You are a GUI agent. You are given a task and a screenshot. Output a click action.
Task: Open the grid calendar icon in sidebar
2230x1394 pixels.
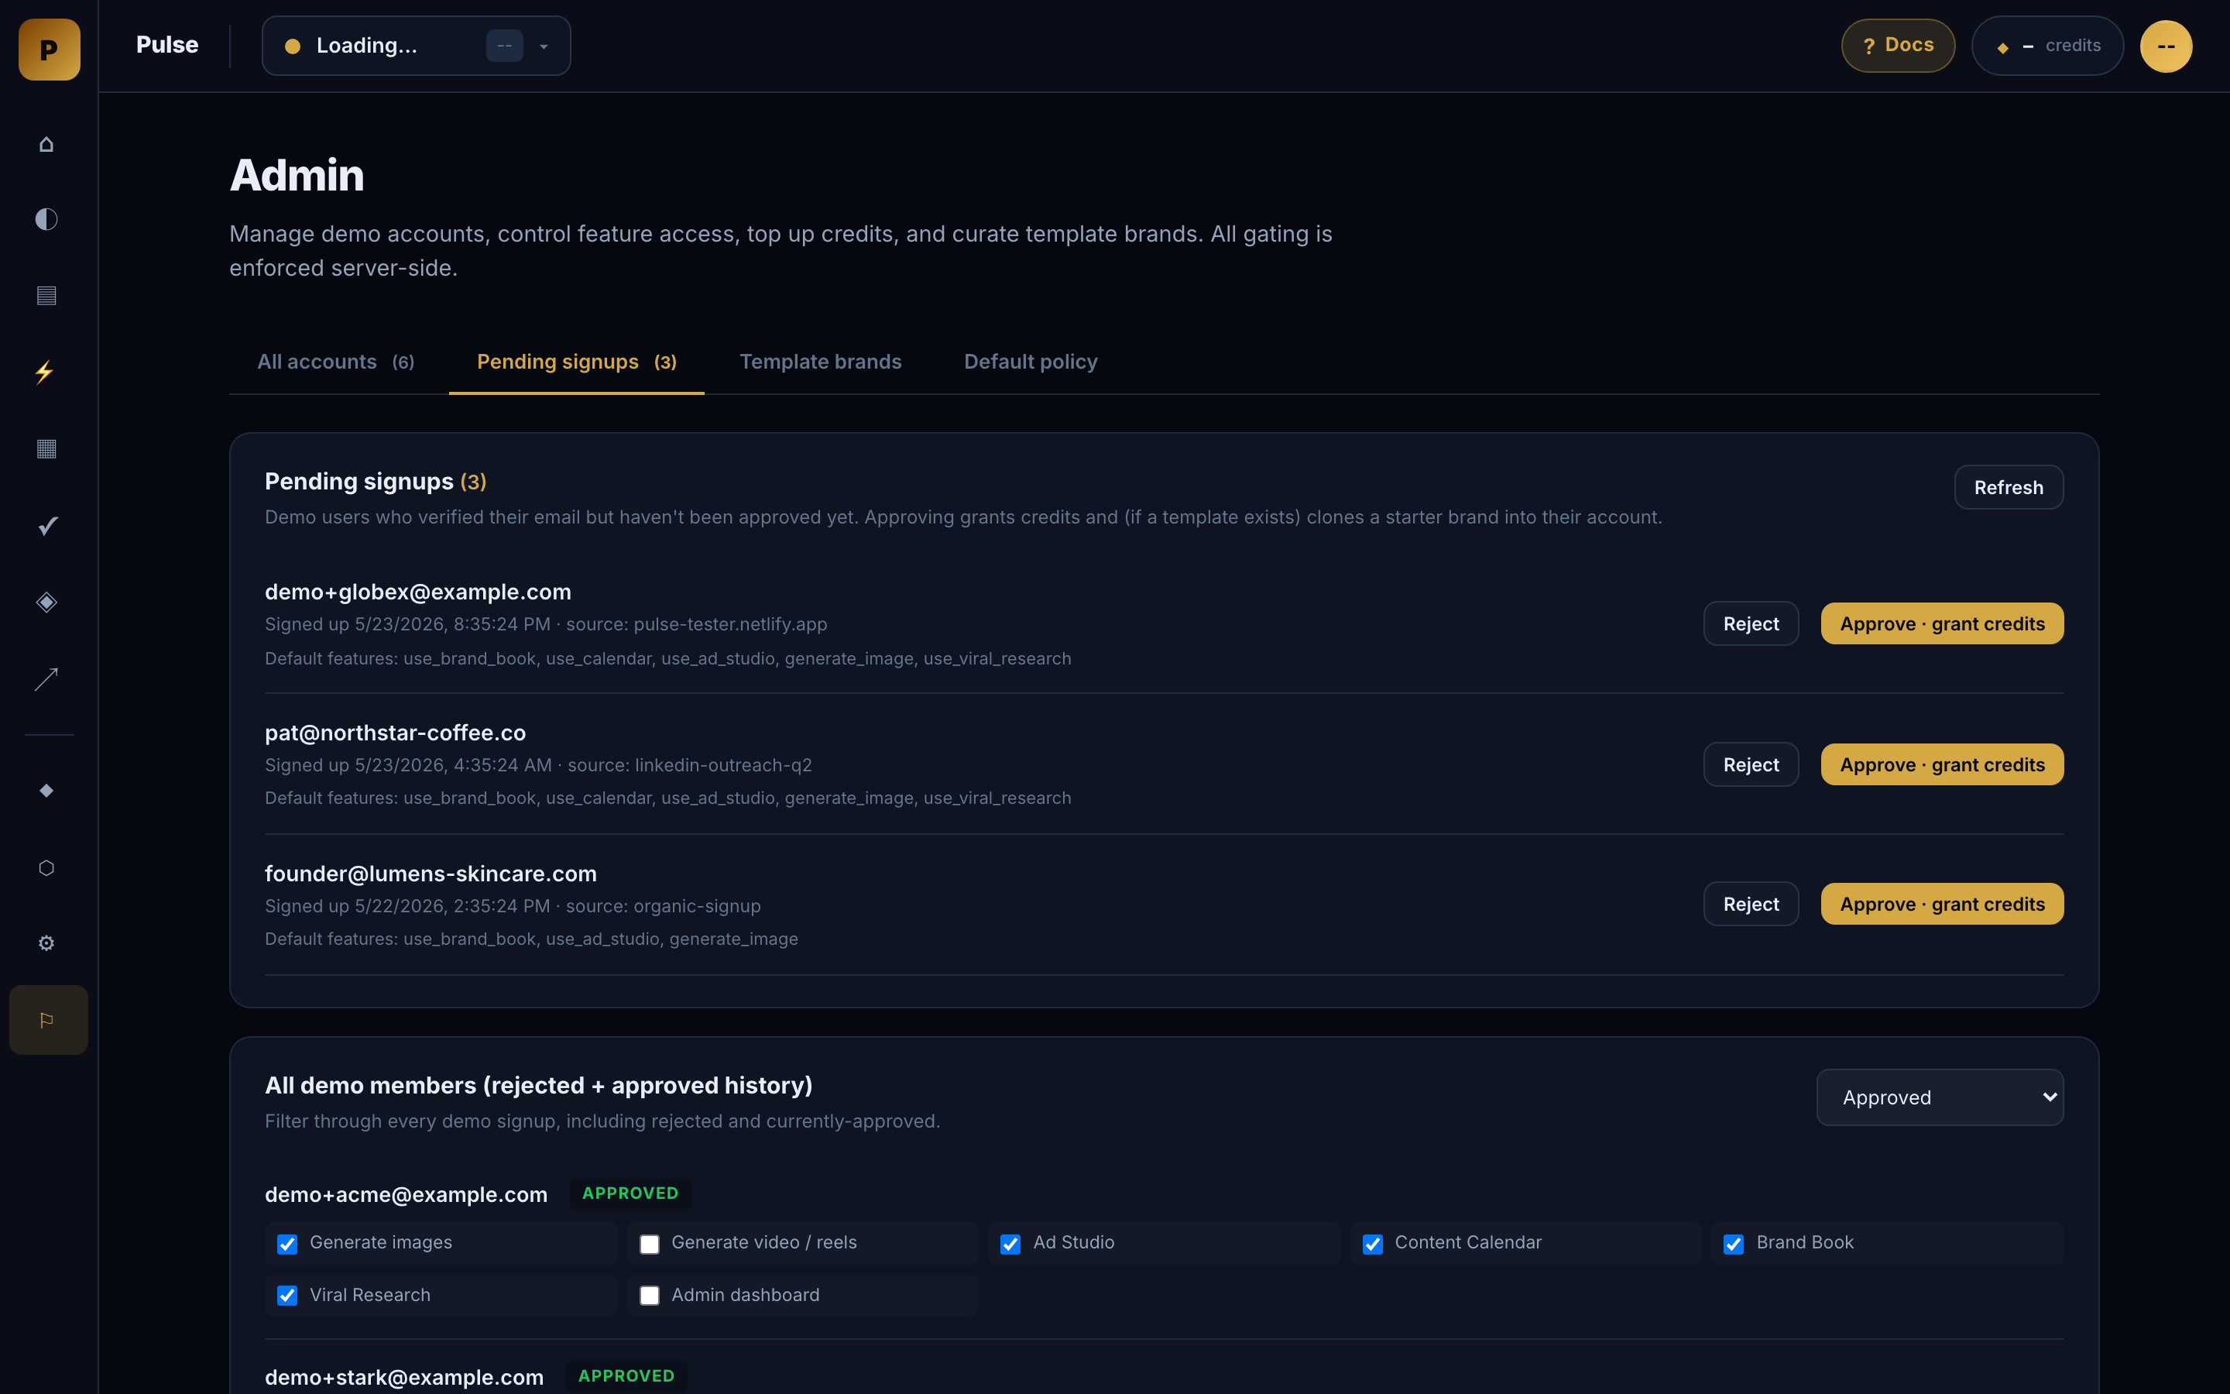click(46, 449)
